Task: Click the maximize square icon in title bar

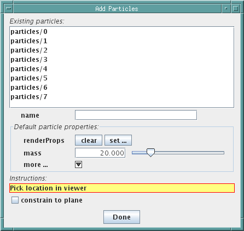Action: pos(236,8)
